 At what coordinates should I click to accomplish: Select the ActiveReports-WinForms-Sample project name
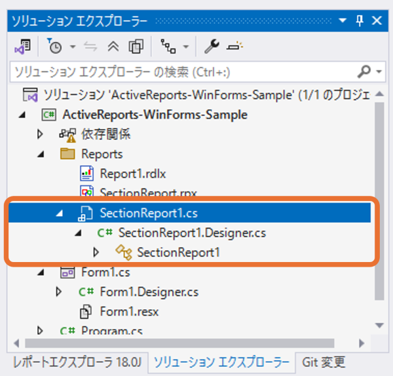(155, 115)
